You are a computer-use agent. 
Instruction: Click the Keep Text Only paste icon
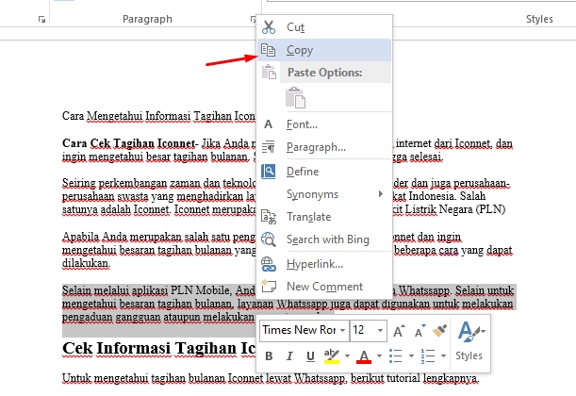295,98
